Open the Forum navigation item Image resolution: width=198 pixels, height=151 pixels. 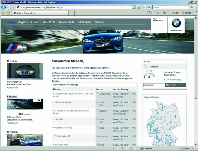(35, 22)
